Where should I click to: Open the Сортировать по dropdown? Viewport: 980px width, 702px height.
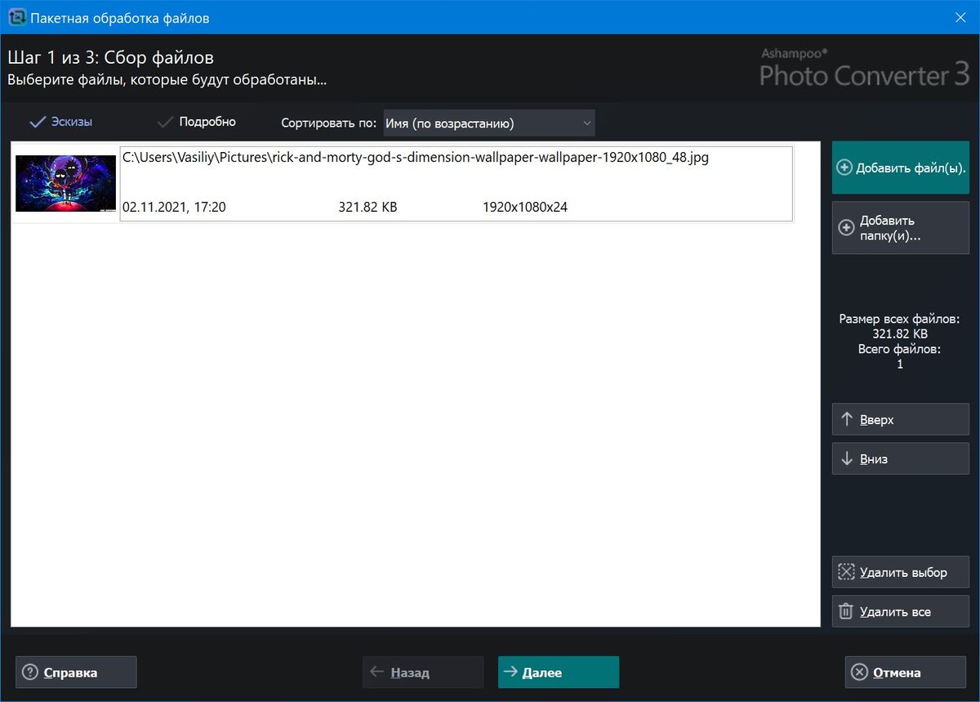(x=489, y=123)
